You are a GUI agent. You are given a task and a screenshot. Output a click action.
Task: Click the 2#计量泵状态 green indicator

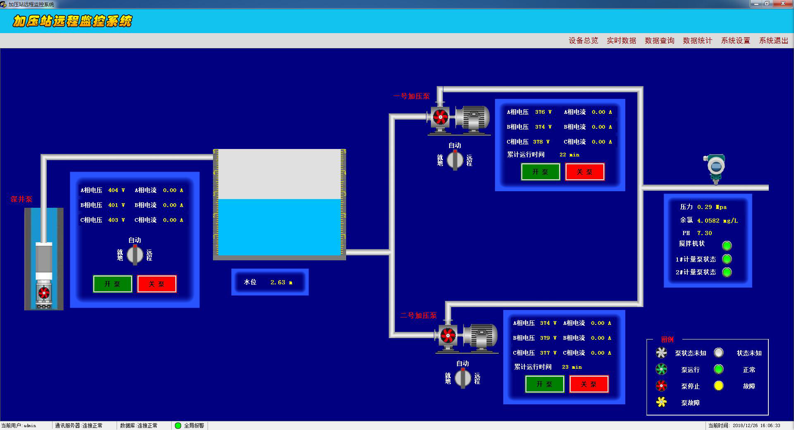click(x=727, y=272)
